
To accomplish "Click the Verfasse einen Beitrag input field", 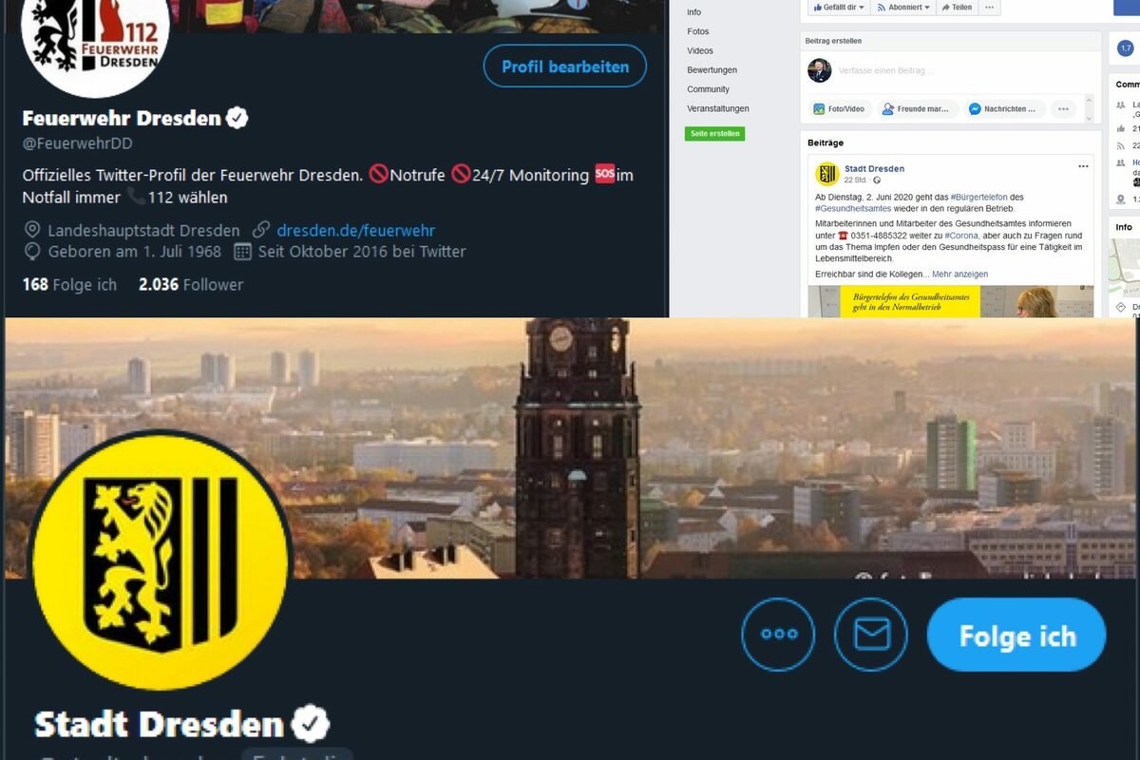I will [959, 70].
